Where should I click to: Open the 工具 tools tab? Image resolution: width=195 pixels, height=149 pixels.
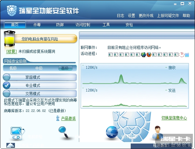(x=106, y=25)
